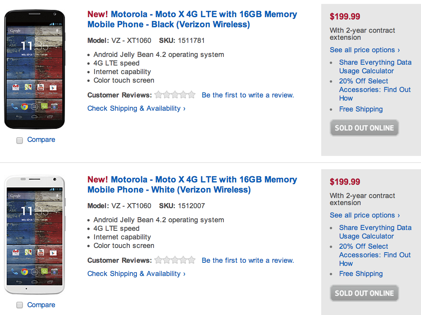
Task: Rate the black Moto X using review stars
Action: 175,95
